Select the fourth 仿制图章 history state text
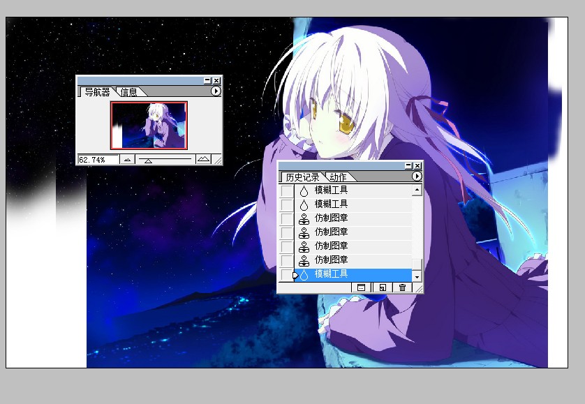Screen dimensions: 585x404 pyautogui.click(x=332, y=260)
